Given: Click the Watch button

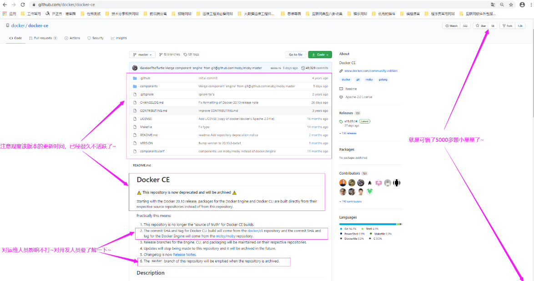Looking at the screenshot, I should click(451, 26).
